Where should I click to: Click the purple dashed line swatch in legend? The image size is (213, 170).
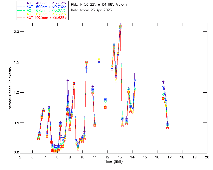(x=21, y=3)
